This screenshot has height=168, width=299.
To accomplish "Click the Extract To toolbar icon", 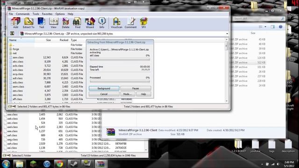I will click(28, 23).
